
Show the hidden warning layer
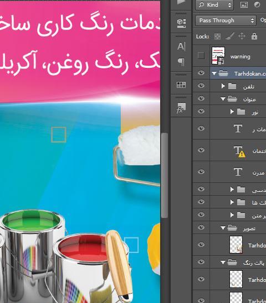point(201,56)
